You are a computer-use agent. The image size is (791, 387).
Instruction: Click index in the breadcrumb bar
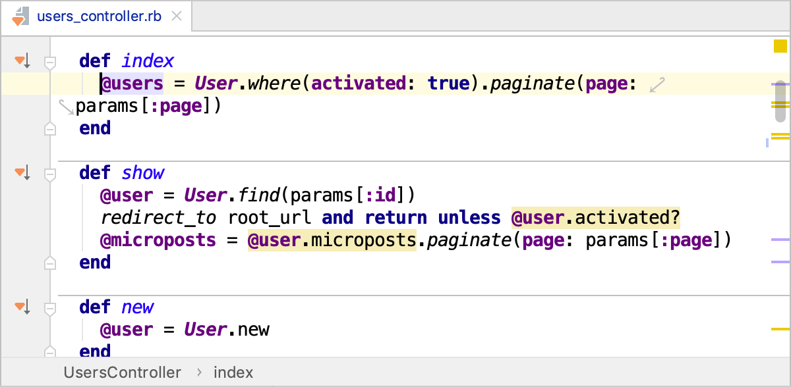[233, 373]
